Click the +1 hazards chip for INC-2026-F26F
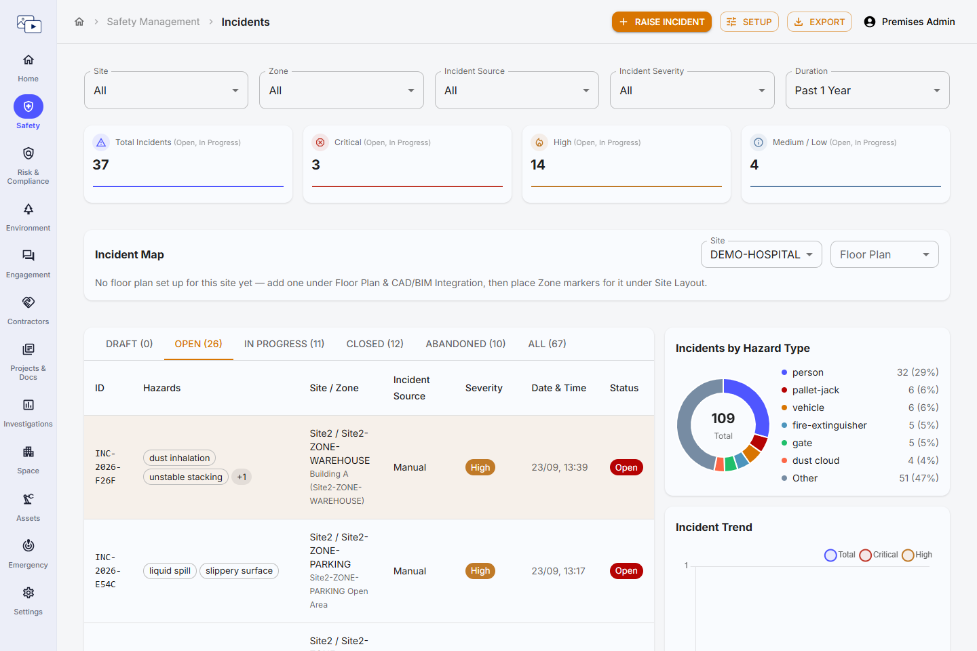Image resolution: width=977 pixels, height=651 pixels. click(x=242, y=477)
